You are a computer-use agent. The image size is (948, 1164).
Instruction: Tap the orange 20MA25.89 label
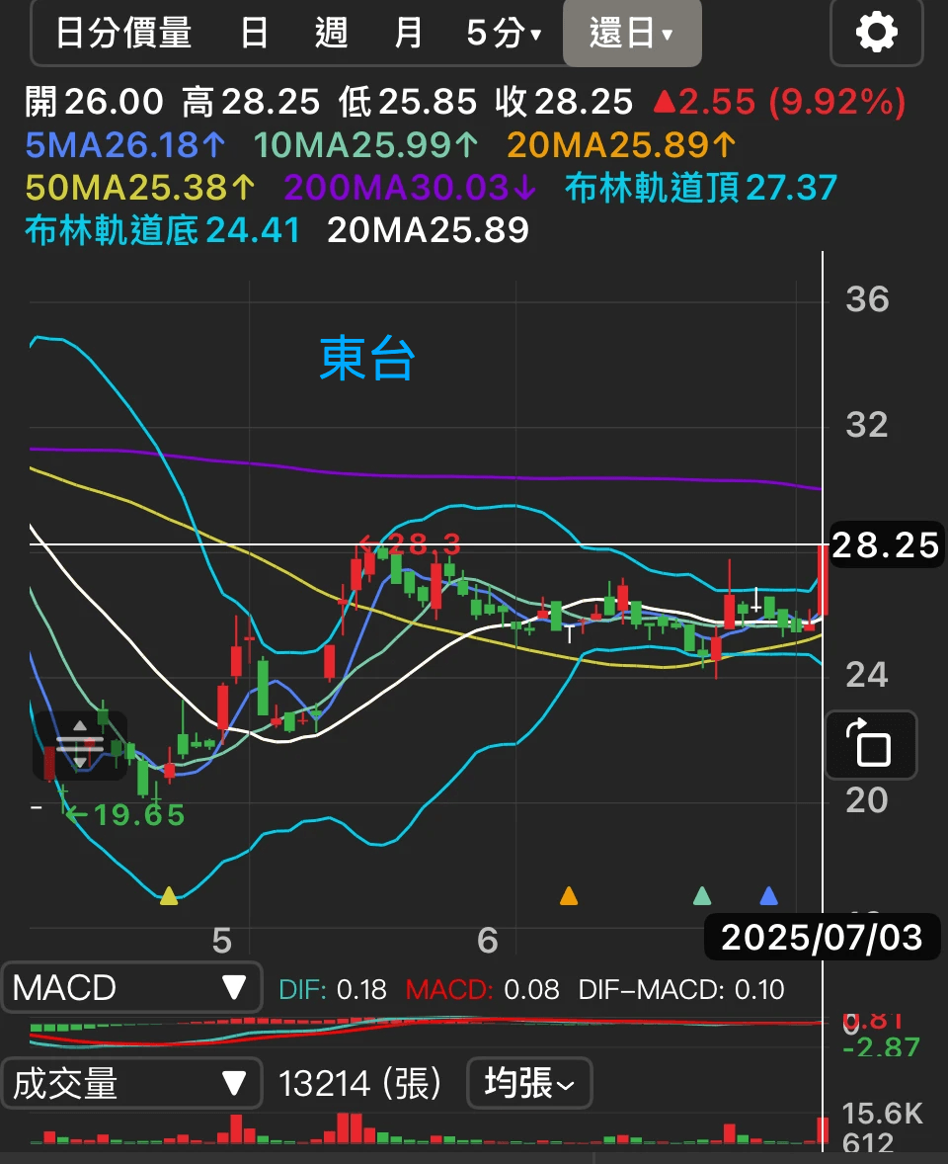[x=621, y=144]
